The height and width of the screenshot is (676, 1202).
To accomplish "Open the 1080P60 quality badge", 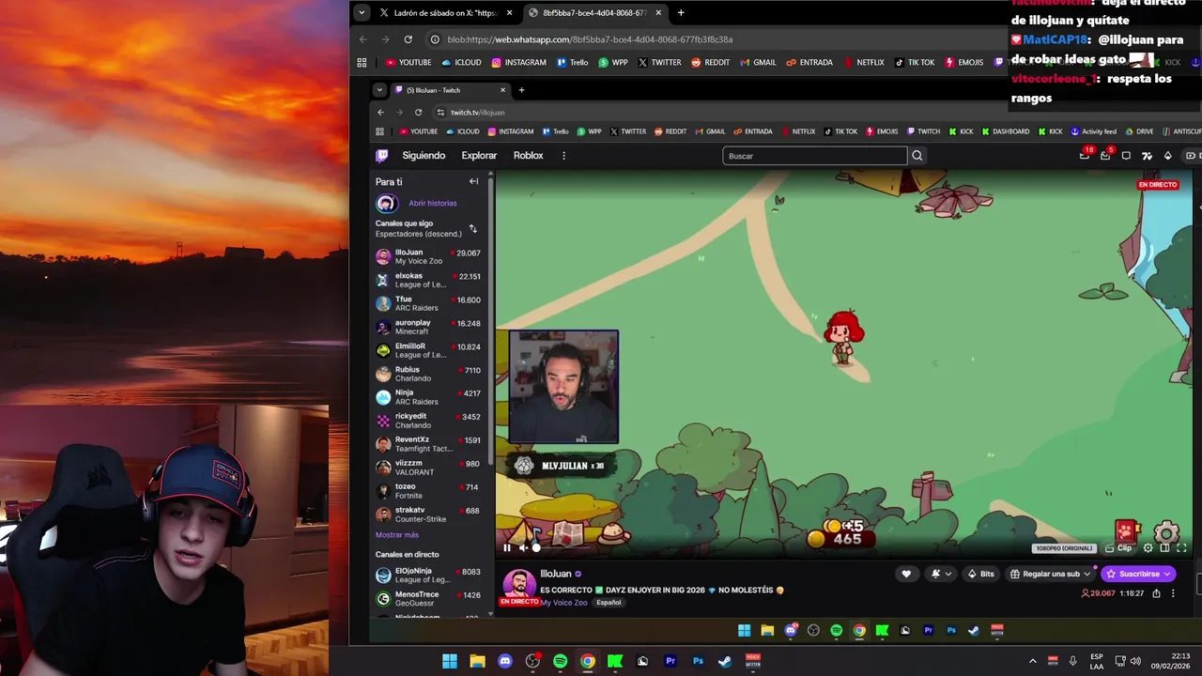I will 1065,548.
